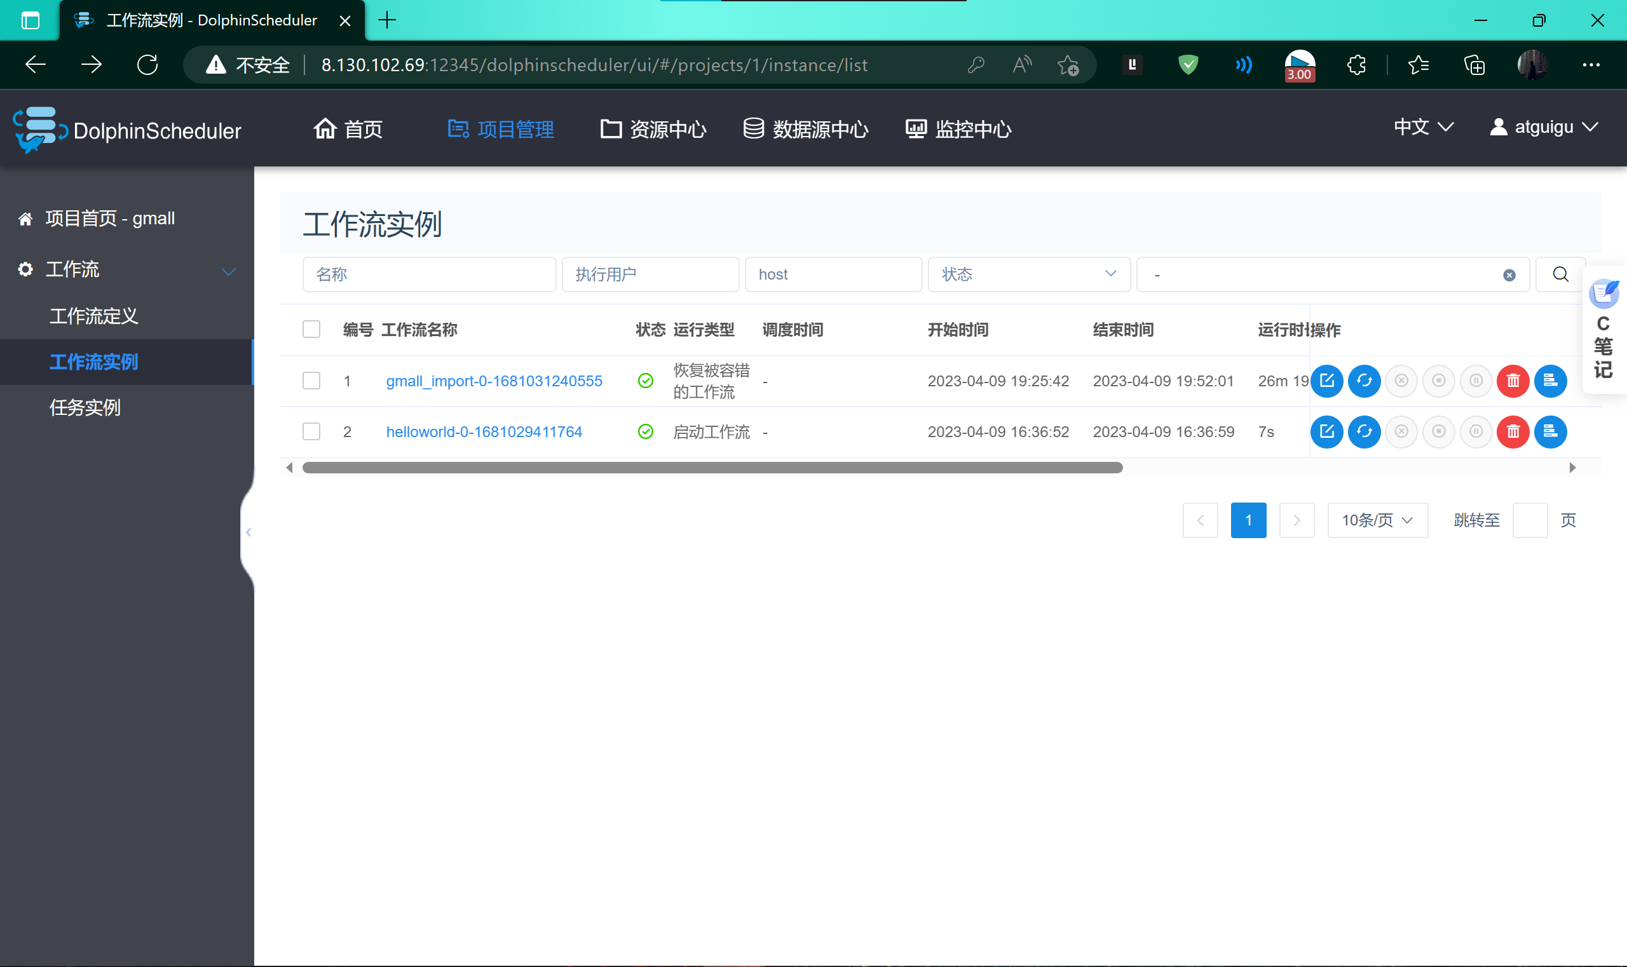Open the floating notes widget

[x=1603, y=294]
